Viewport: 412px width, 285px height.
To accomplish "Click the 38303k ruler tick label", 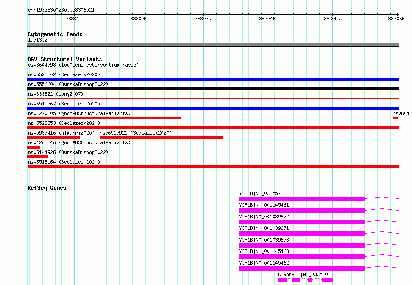I will pos(203,19).
